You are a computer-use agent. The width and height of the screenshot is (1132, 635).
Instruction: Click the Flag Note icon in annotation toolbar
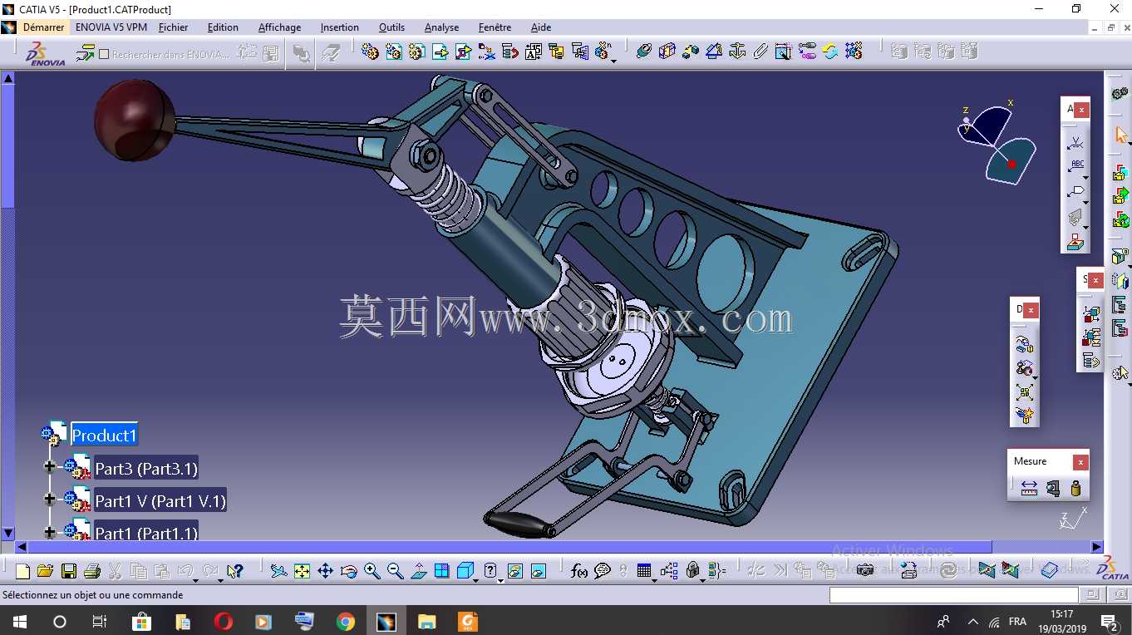1076,192
